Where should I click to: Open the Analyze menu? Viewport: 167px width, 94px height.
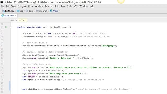click(x=39, y=6)
